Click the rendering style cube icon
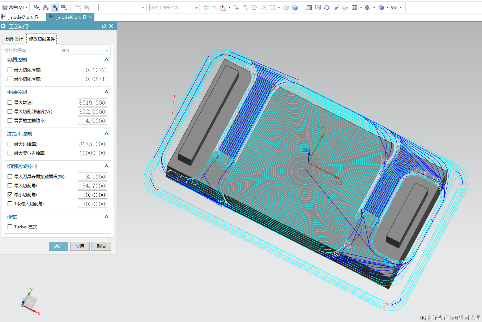 click(381, 7)
